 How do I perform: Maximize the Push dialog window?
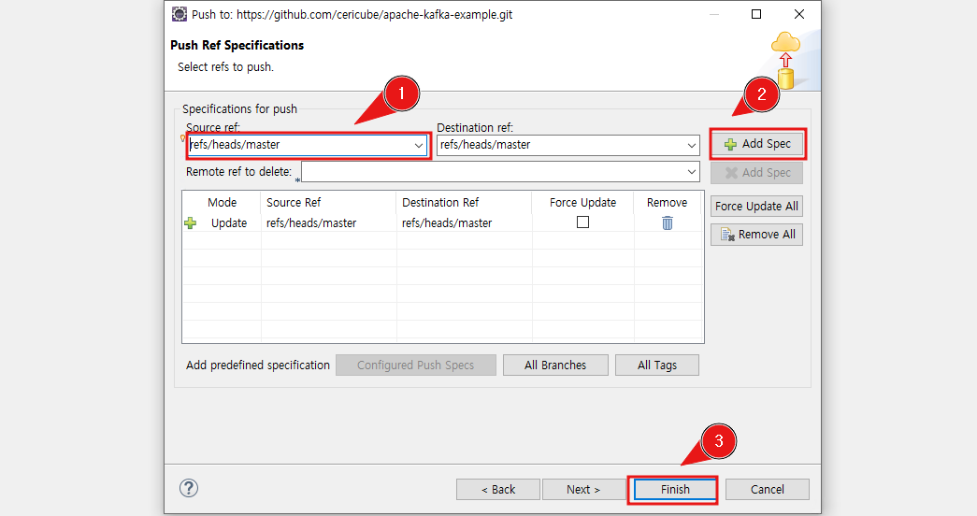coord(756,14)
